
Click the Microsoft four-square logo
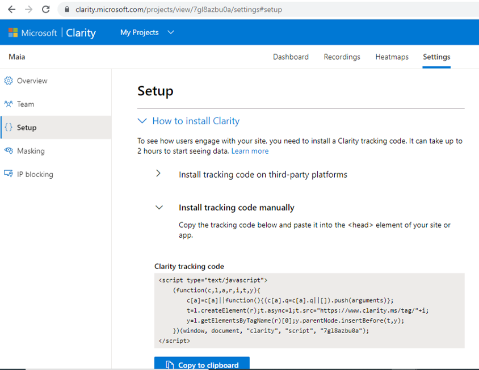pos(13,32)
